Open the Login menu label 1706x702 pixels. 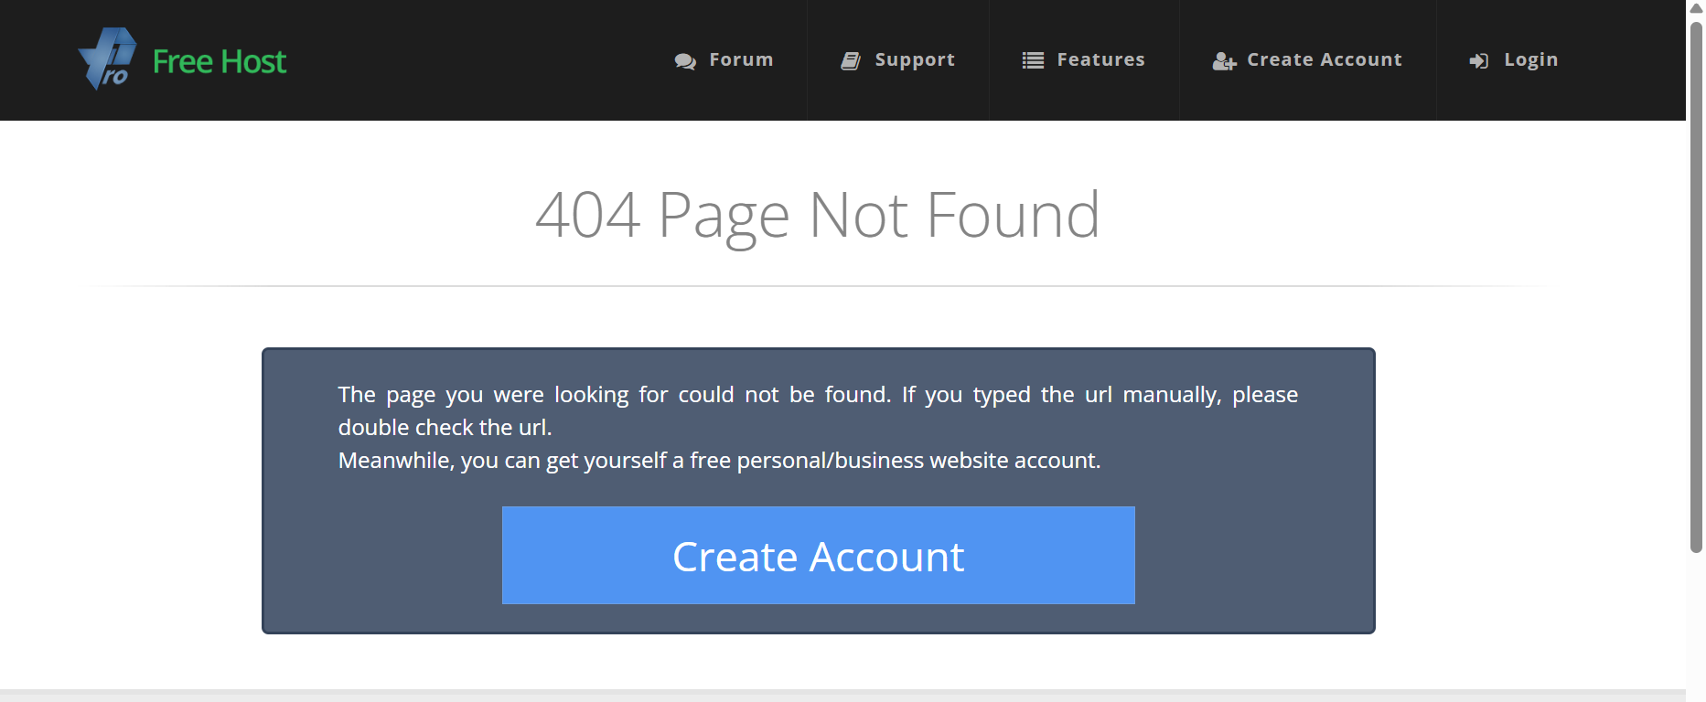(1530, 59)
